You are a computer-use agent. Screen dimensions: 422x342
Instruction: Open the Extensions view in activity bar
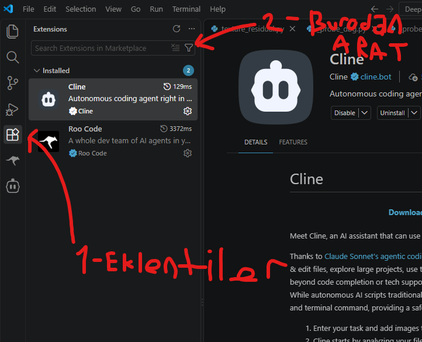tap(13, 134)
